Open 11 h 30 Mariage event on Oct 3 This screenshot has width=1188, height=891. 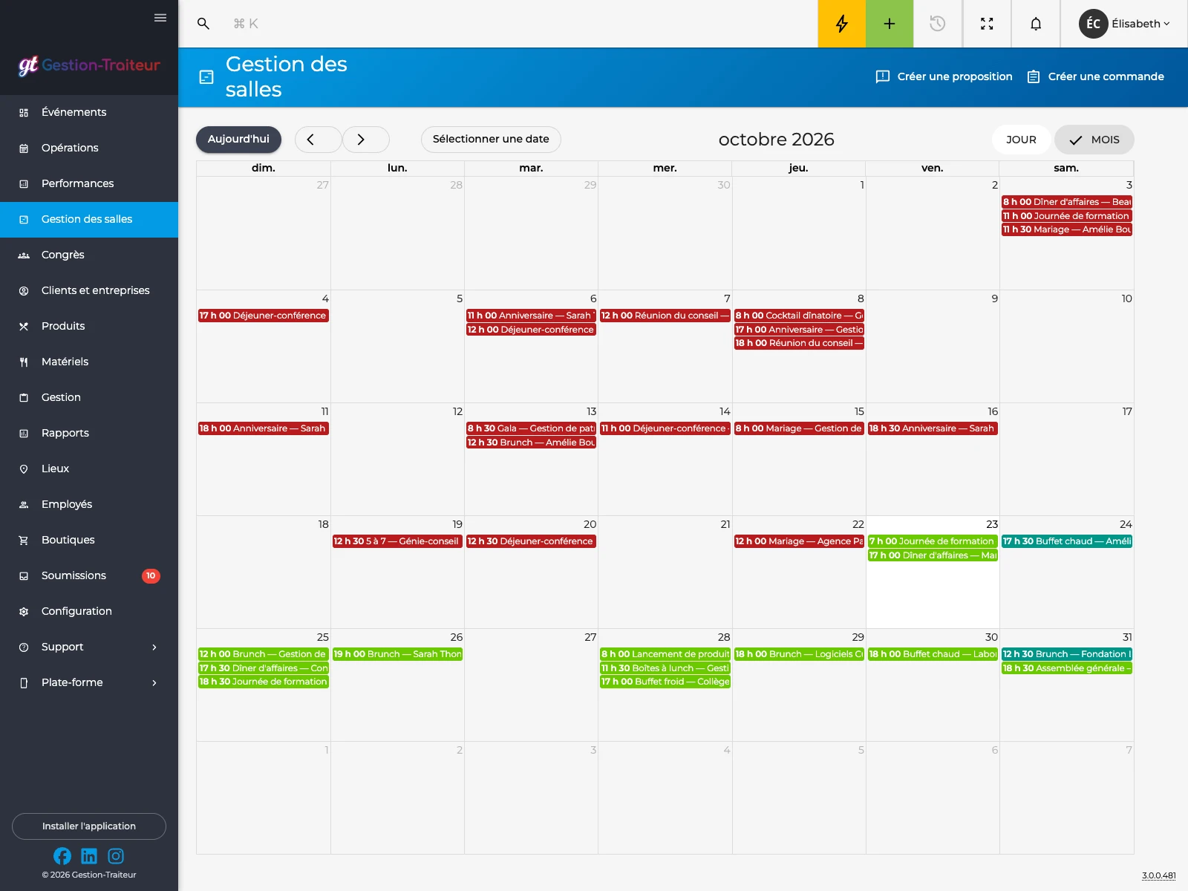(x=1066, y=229)
